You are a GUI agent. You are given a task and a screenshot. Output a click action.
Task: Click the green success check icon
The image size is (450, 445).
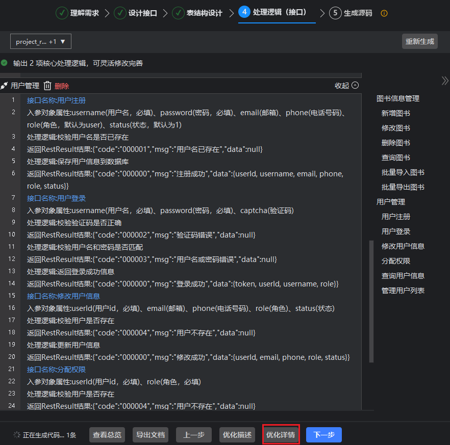coord(5,63)
